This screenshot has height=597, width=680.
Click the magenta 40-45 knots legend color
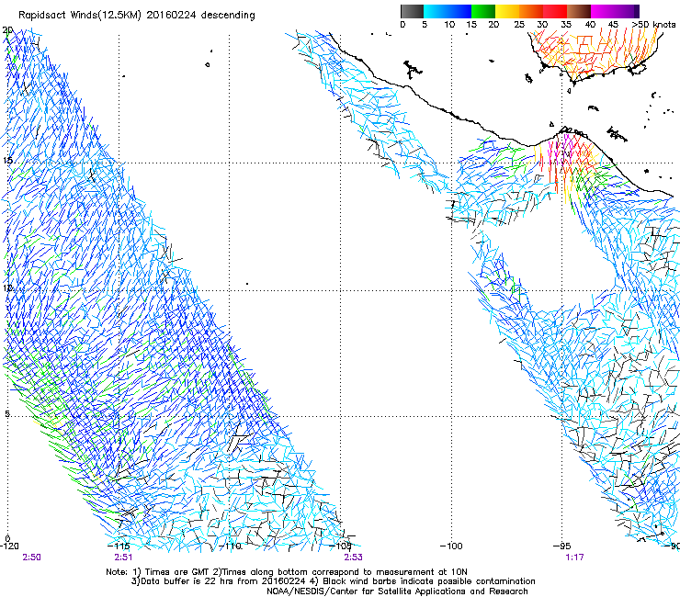click(603, 11)
